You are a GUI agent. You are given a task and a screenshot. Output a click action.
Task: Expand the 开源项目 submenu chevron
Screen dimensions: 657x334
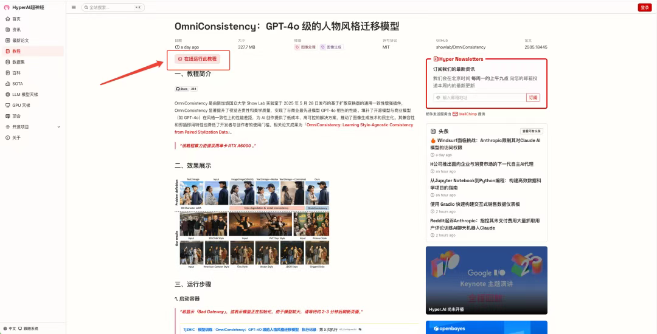click(58, 127)
